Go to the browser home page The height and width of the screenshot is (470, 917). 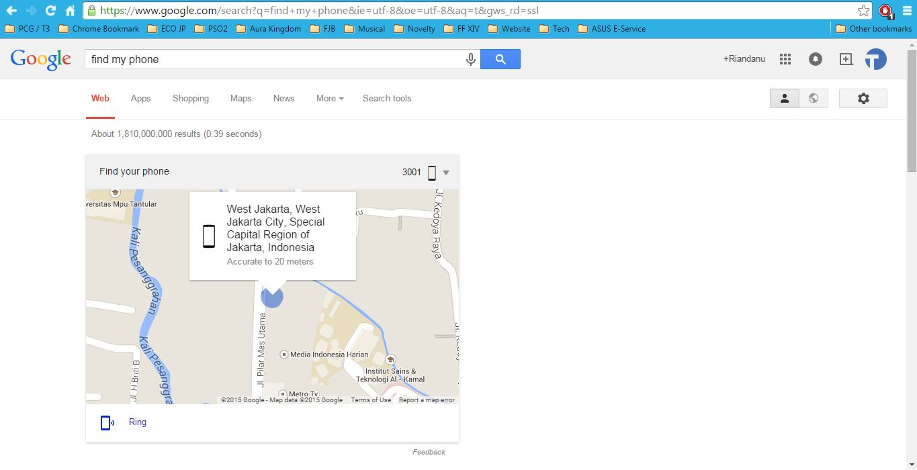point(69,10)
